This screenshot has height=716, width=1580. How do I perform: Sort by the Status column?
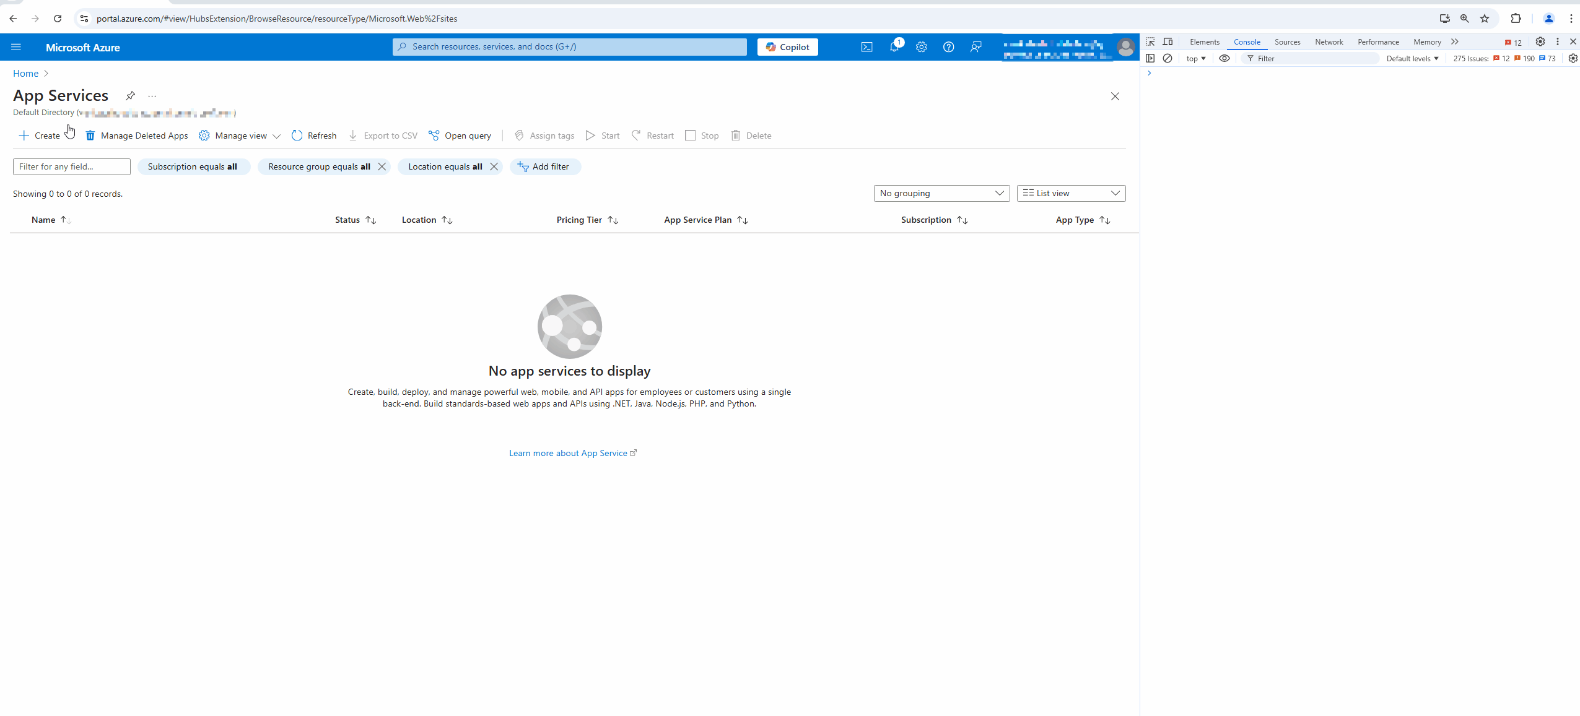[356, 220]
